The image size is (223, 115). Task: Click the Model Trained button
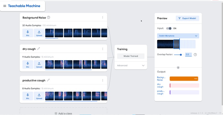pyautogui.click(x=131, y=56)
